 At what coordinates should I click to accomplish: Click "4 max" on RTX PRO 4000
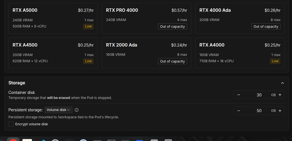(x=182, y=20)
